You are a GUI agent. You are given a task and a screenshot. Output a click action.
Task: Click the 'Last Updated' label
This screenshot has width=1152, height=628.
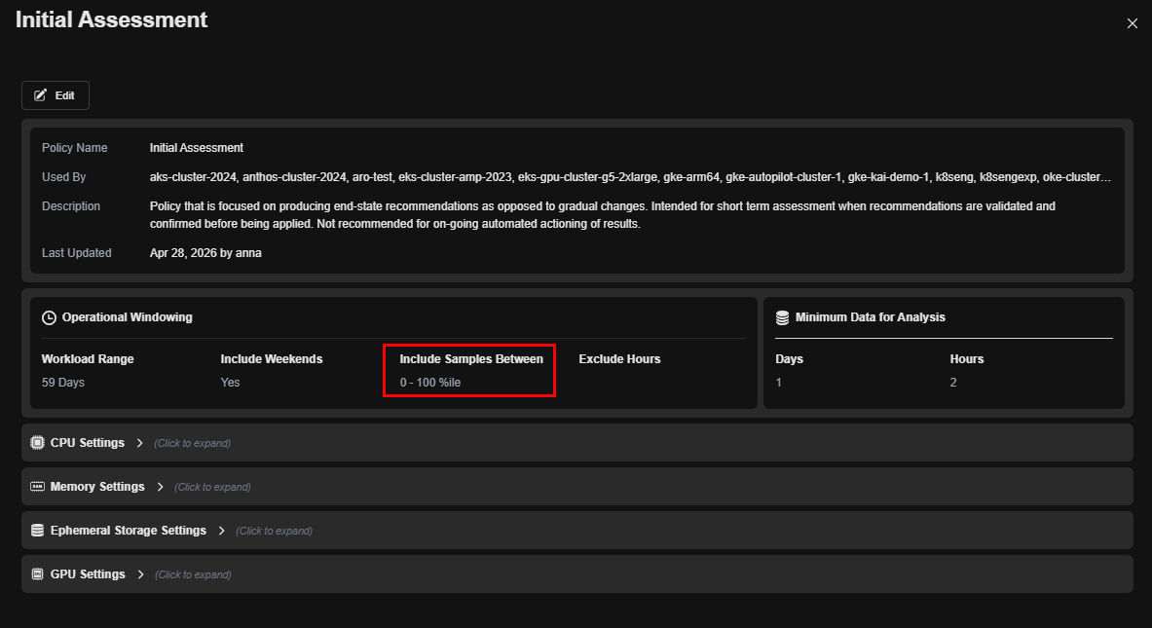[x=76, y=253]
